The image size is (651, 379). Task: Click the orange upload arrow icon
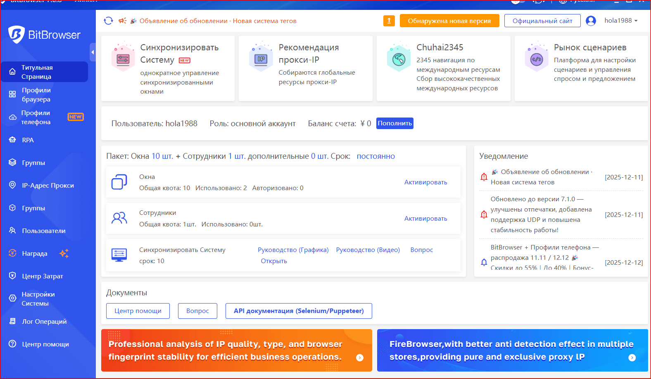coord(389,21)
